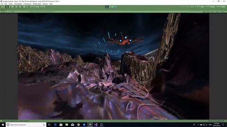Switch to the Unity editor taskbar icon
Image resolution: width=227 pixels, height=127 pixels.
90,125
